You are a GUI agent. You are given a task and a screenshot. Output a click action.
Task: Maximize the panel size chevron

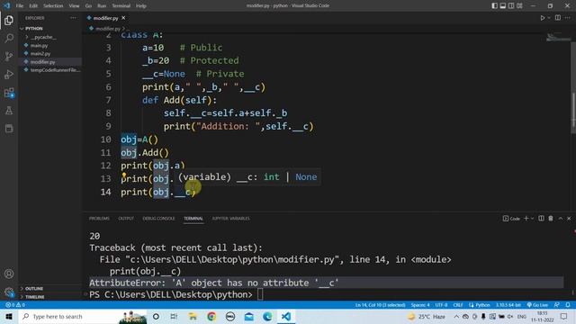[561, 218]
